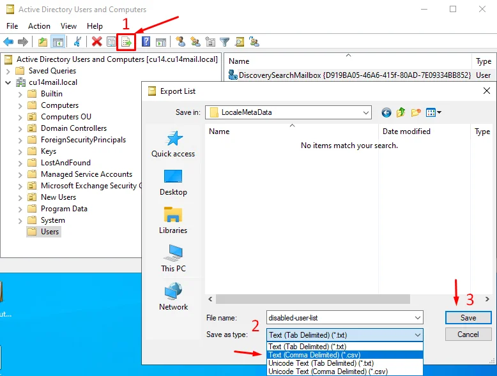The image size is (497, 376).
Task: Sort by the Date modified column header
Action: pyautogui.click(x=424, y=131)
